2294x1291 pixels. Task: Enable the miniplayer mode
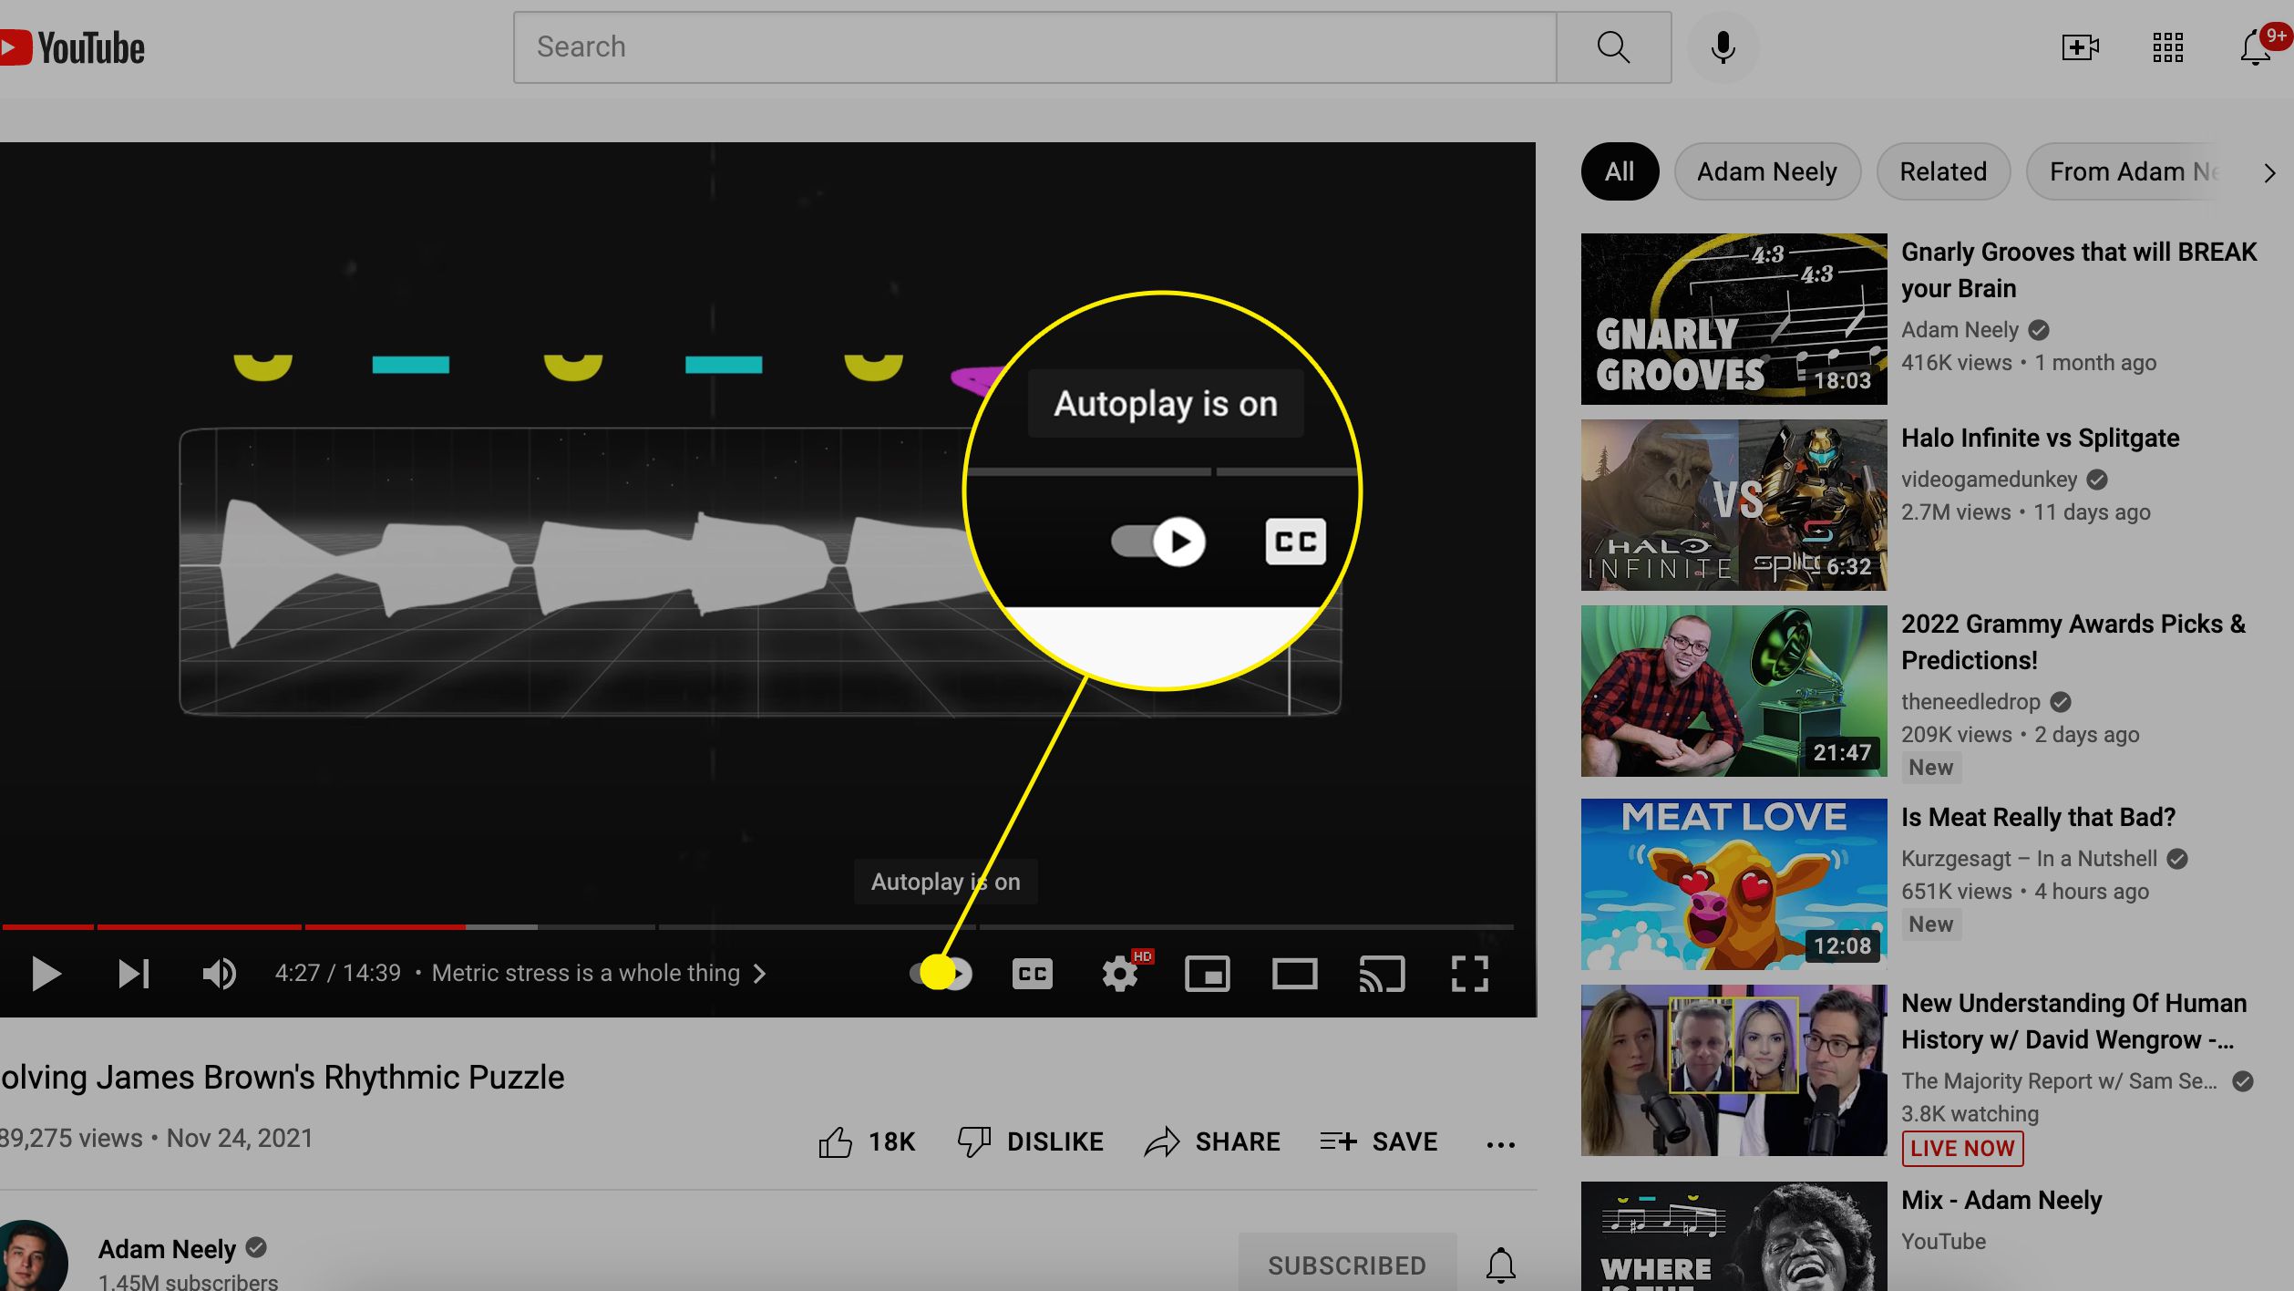pyautogui.click(x=1207, y=974)
